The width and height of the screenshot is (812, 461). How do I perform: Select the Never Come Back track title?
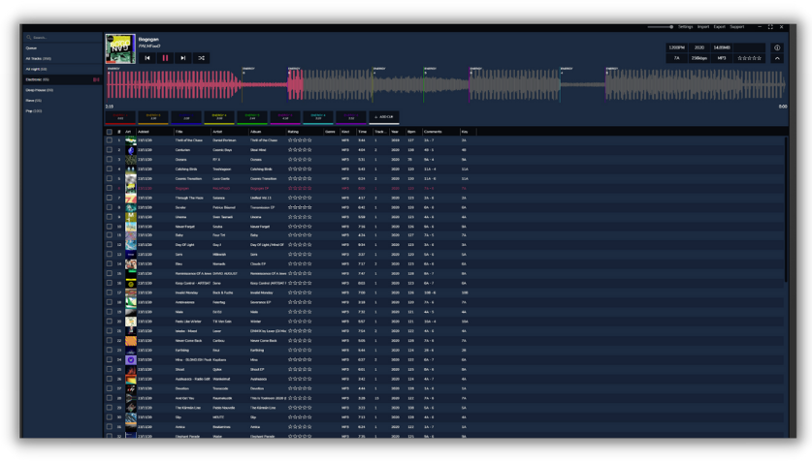tap(188, 341)
